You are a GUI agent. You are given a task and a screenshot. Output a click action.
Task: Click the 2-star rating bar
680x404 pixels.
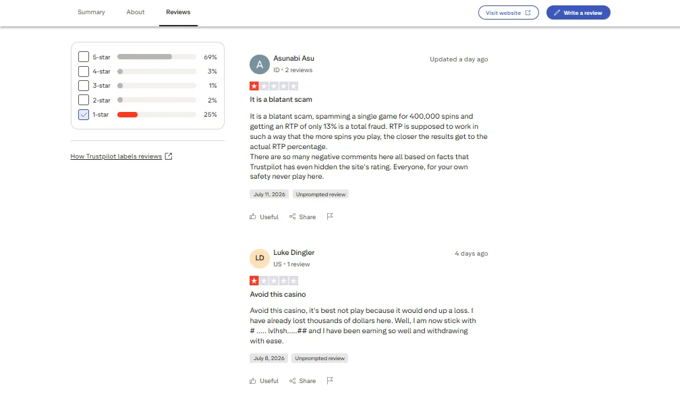(x=157, y=100)
